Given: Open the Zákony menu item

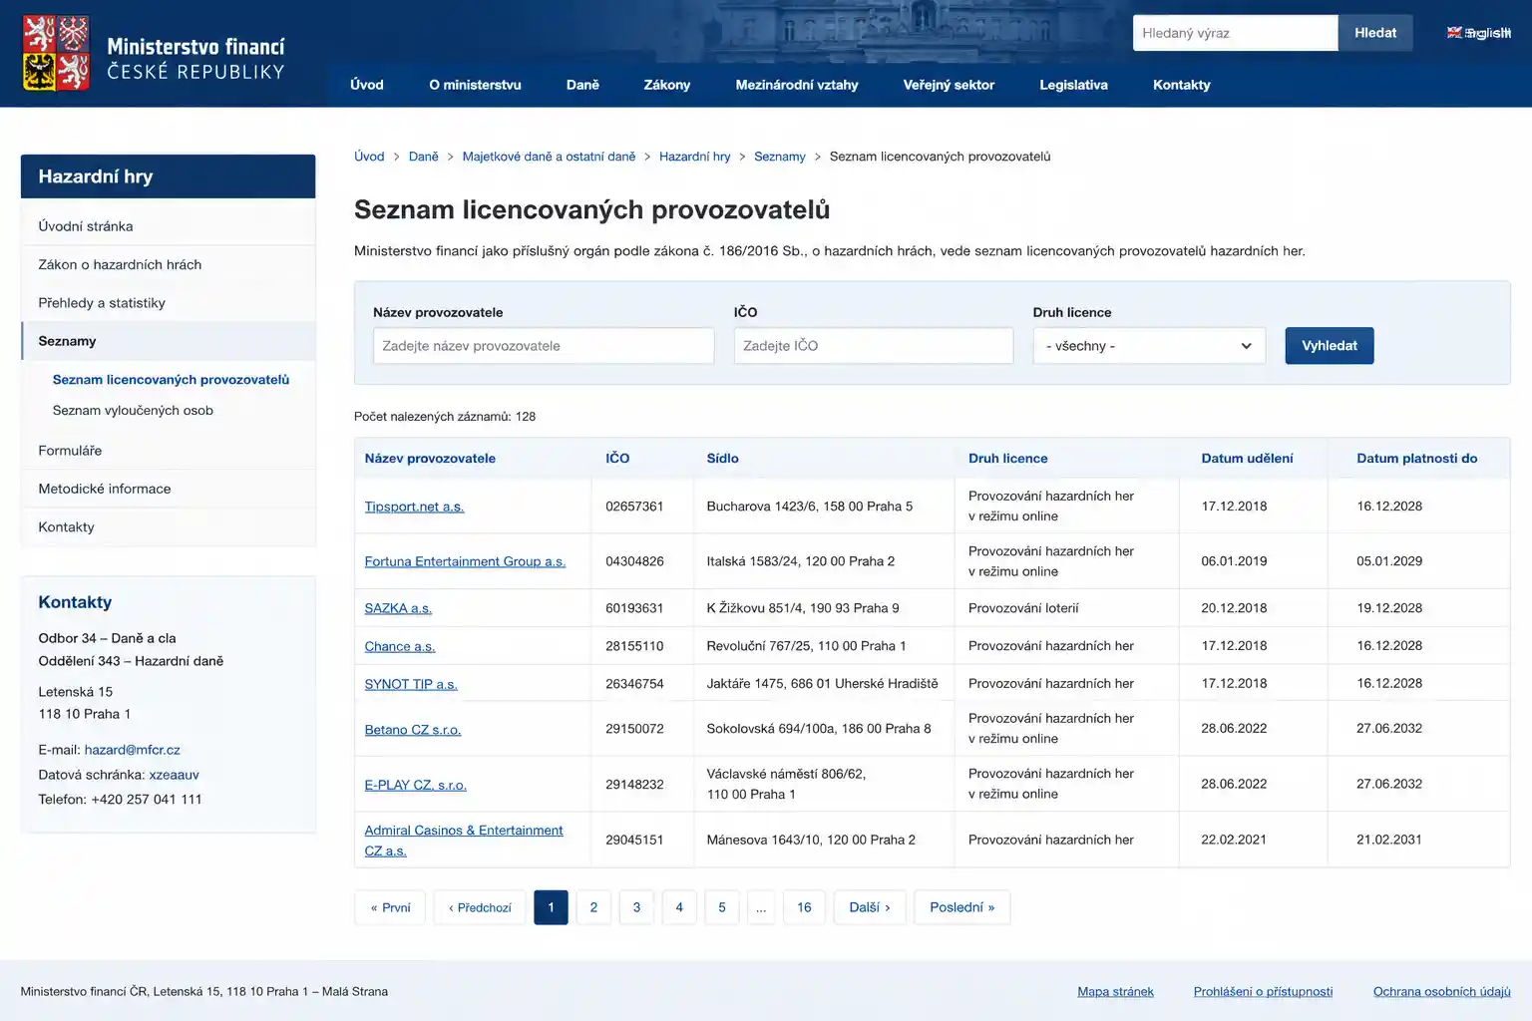Looking at the screenshot, I should tap(667, 85).
